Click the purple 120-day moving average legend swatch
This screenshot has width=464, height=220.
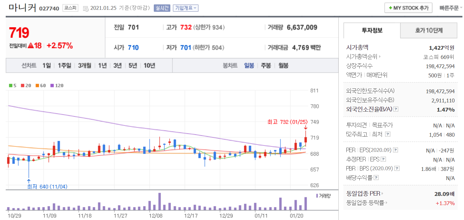click(52, 86)
